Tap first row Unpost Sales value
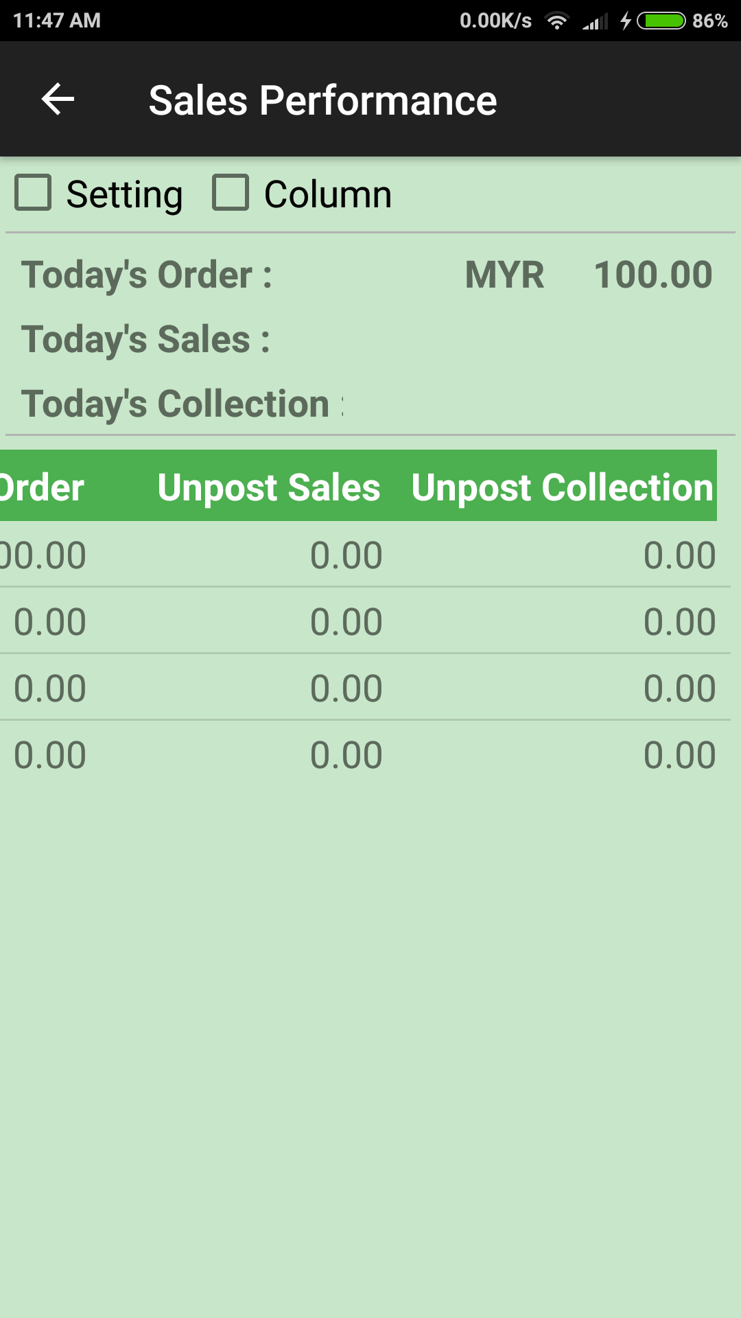This screenshot has height=1318, width=741. 346,555
